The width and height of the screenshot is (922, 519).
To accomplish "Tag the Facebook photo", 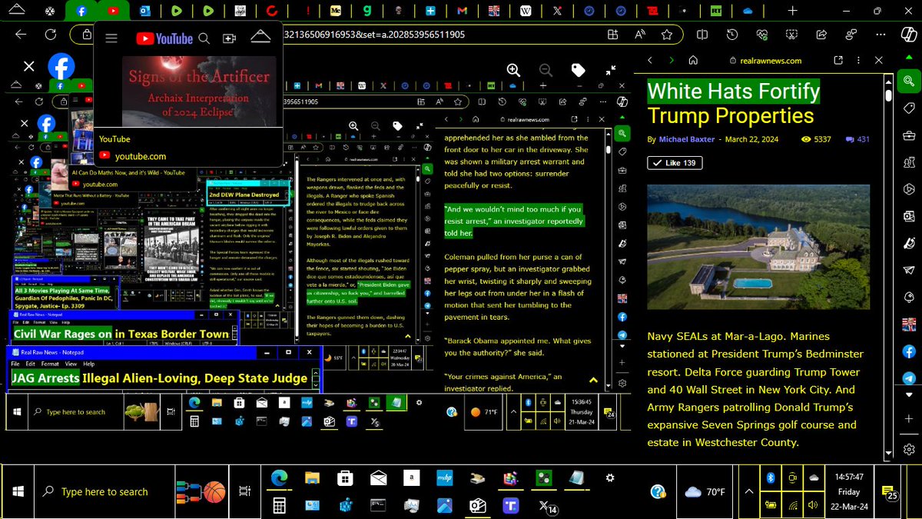I will 579,70.
